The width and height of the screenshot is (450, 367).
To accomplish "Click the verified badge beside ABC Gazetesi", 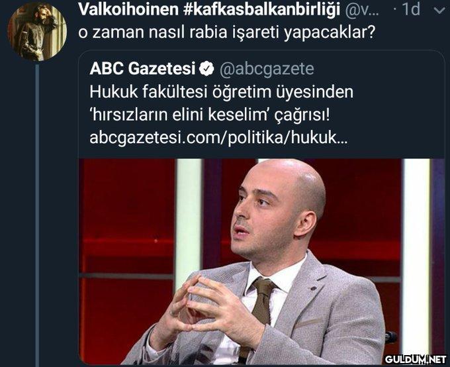I will pos(206,70).
